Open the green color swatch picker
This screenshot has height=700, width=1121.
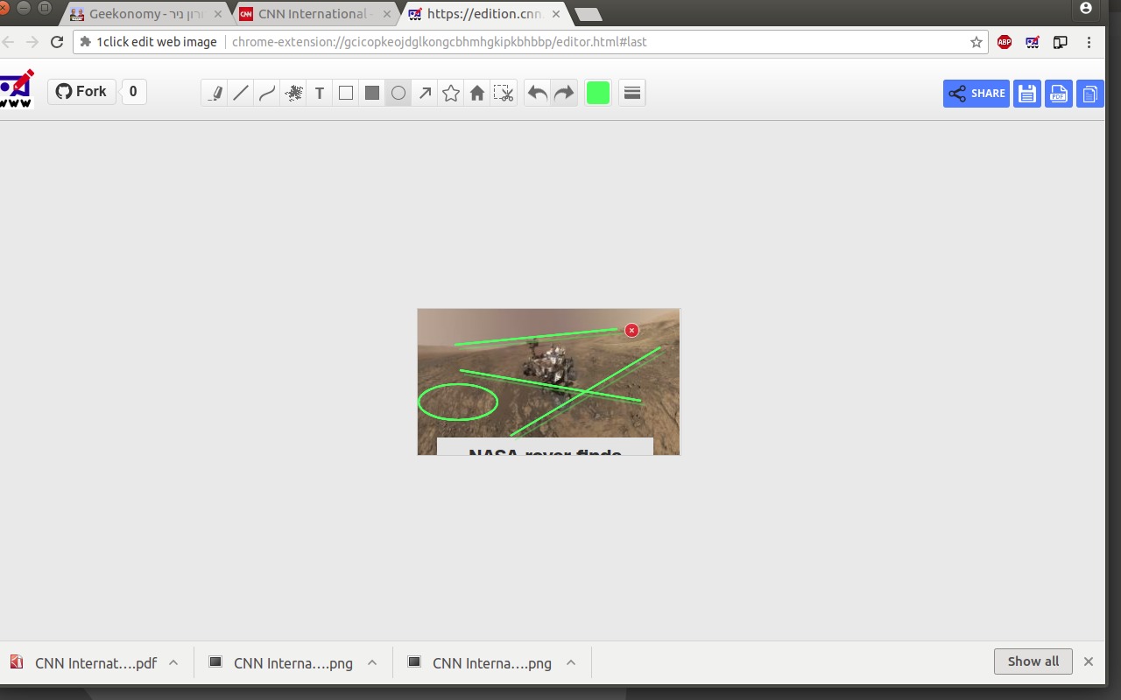coord(598,93)
